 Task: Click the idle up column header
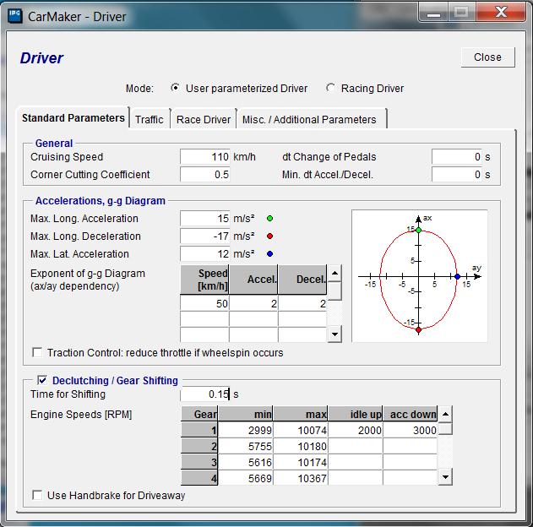(x=356, y=414)
